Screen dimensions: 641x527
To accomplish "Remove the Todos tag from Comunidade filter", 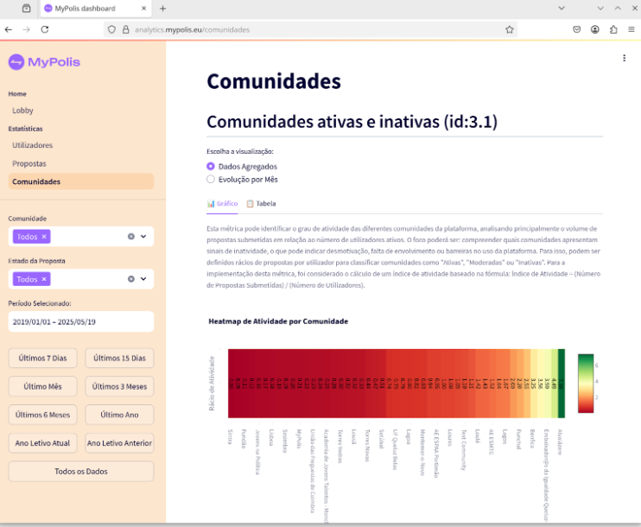I will coord(45,236).
